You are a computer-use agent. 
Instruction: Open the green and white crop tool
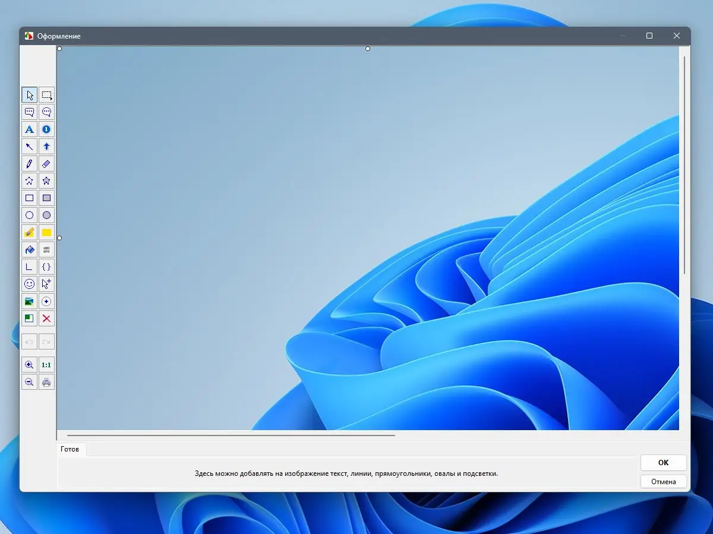click(29, 319)
